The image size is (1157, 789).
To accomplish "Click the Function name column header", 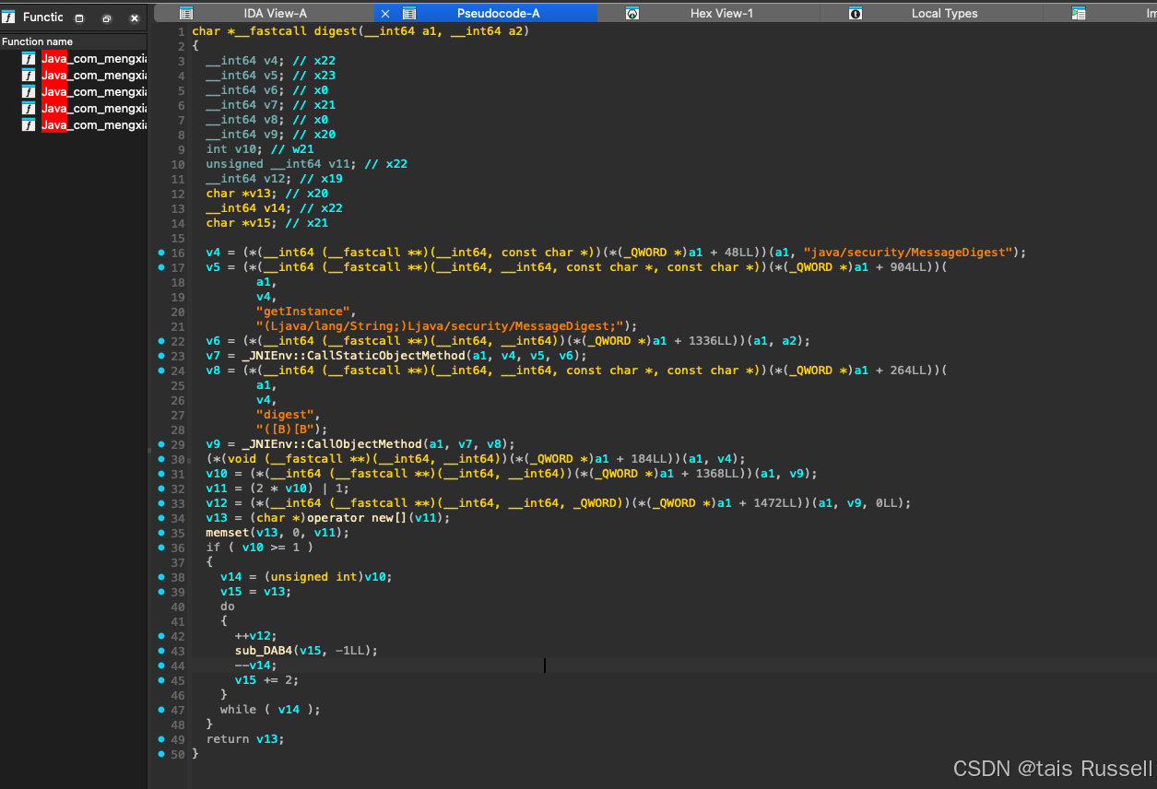I will (x=74, y=41).
